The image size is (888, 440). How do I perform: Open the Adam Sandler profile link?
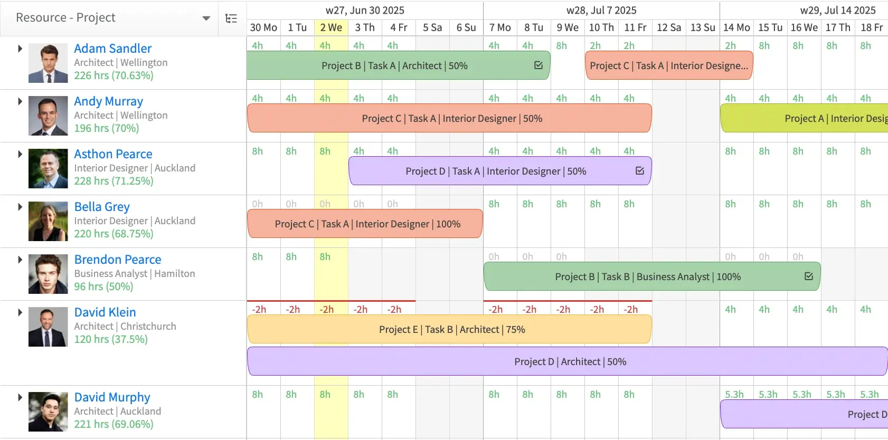(112, 48)
